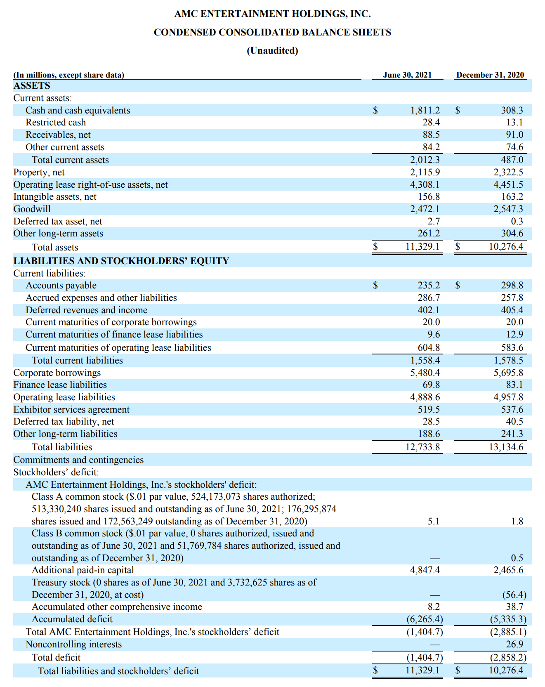The height and width of the screenshot is (687, 545).
Task: Click 'CONDENSED CONSOLIDATED BALANCE SHEETS' heading
Action: click(x=272, y=32)
